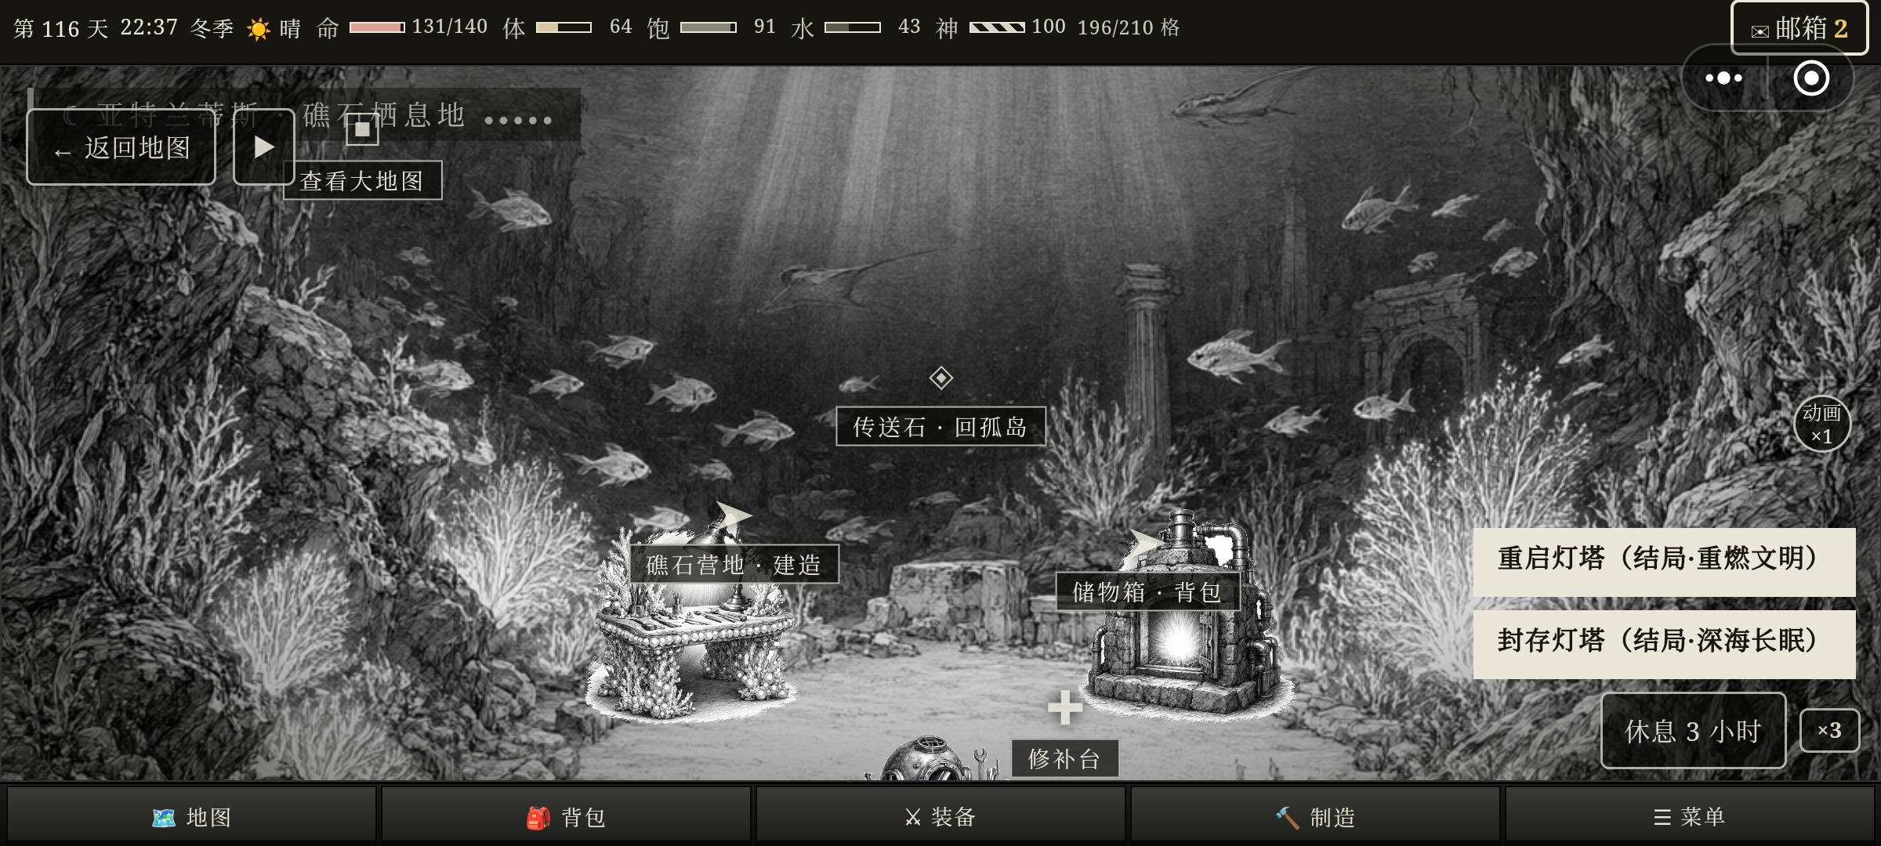Open 储物箱 · 背包 storage chest
This screenshot has width=1881, height=846.
pyautogui.click(x=1147, y=591)
